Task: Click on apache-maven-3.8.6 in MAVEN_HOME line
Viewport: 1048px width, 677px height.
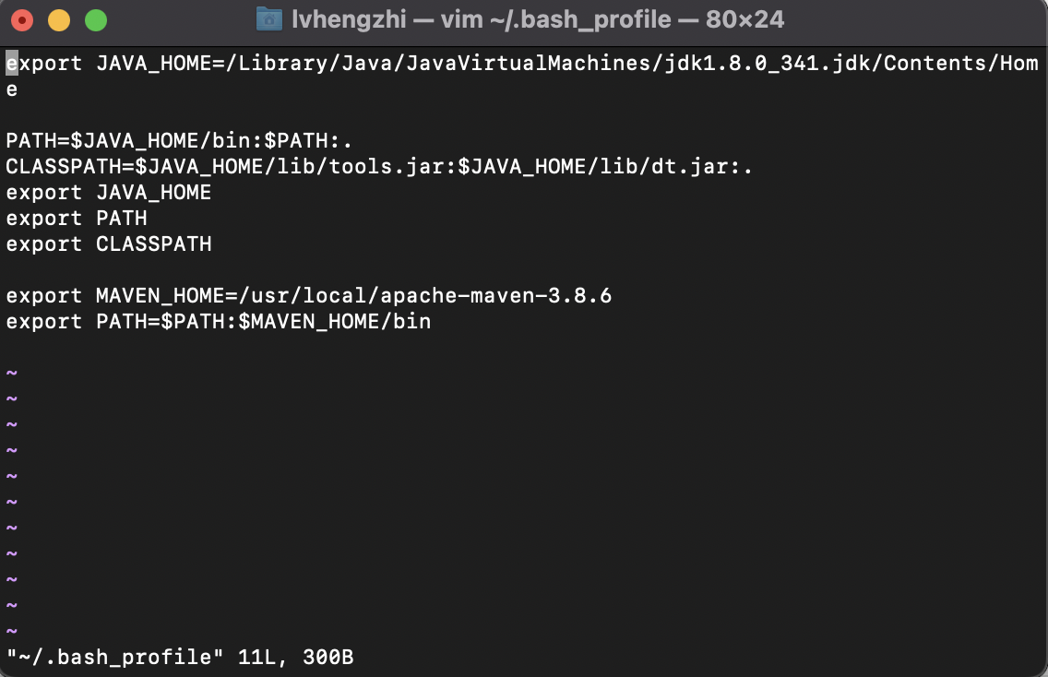Action: point(495,295)
